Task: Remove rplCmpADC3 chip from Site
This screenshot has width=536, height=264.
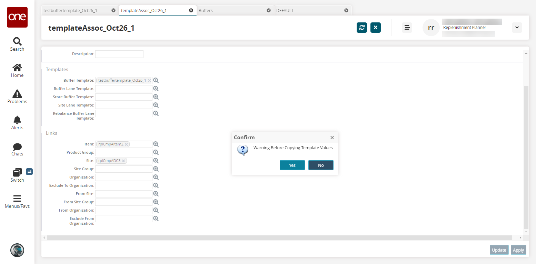Action: tap(124, 161)
